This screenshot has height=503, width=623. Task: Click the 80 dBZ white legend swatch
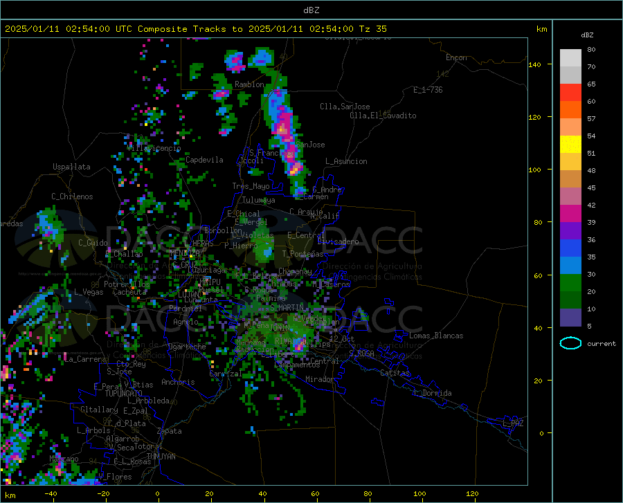pyautogui.click(x=570, y=57)
